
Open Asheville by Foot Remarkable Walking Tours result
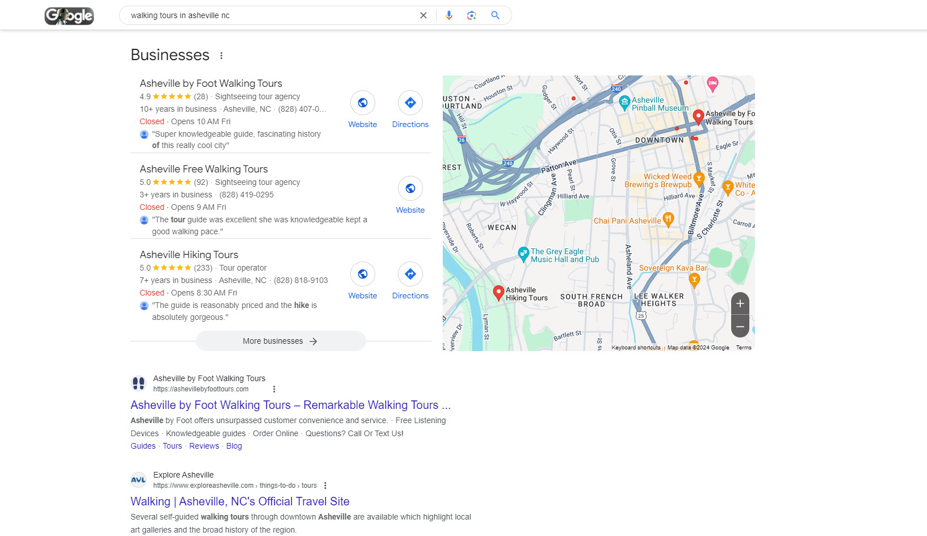(291, 405)
